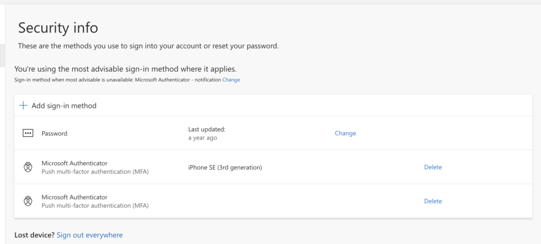Click the gray sidebar strip at left edge

(x=3, y=55)
